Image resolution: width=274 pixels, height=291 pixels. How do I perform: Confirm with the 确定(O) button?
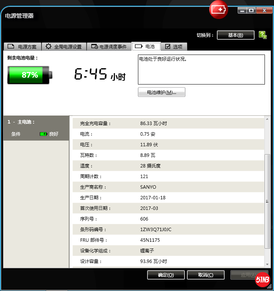[166, 275]
